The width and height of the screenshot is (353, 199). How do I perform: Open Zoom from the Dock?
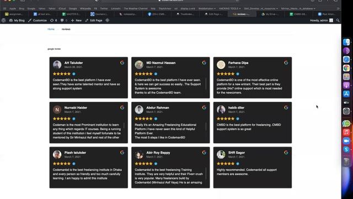point(346,141)
